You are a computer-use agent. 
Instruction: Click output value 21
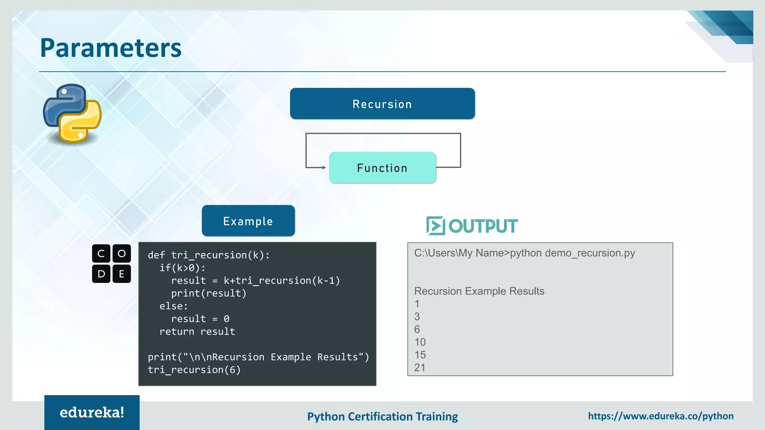420,367
